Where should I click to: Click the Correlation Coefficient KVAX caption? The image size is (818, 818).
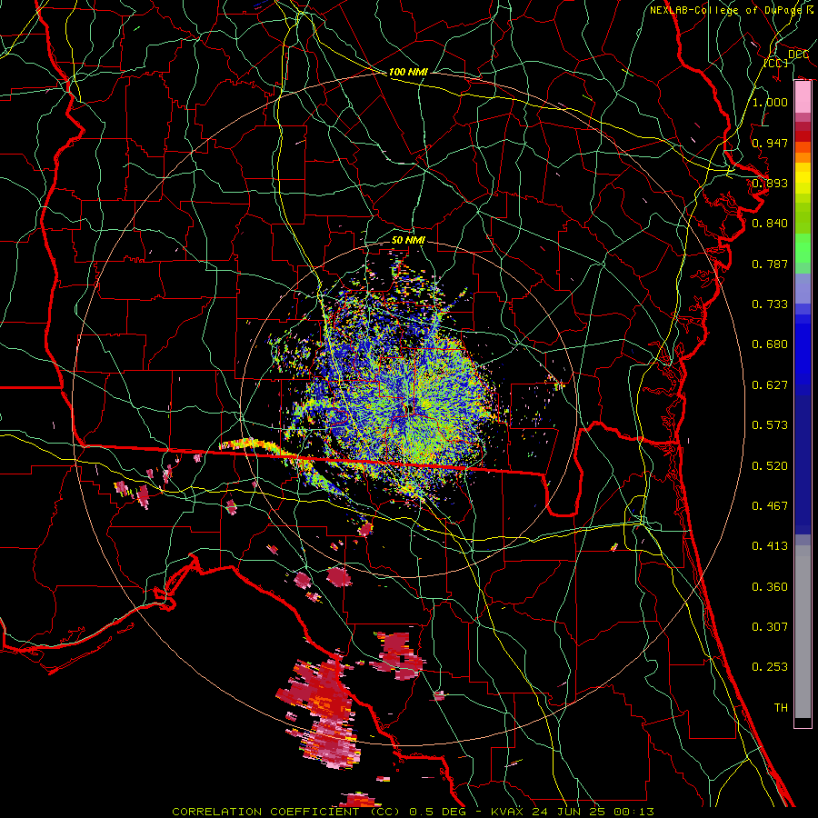(413, 812)
